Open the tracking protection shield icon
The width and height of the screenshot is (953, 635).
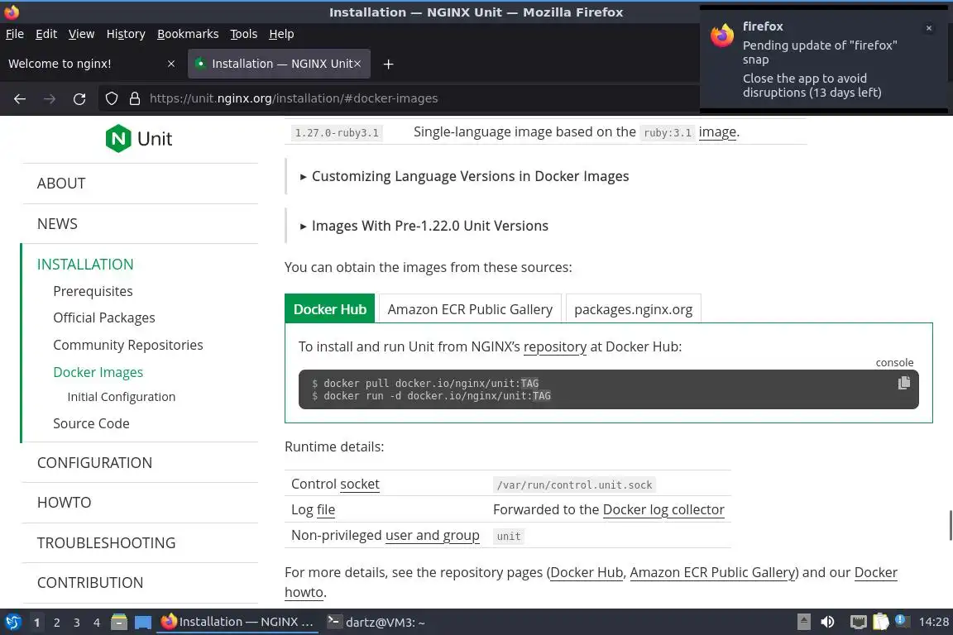coord(111,98)
